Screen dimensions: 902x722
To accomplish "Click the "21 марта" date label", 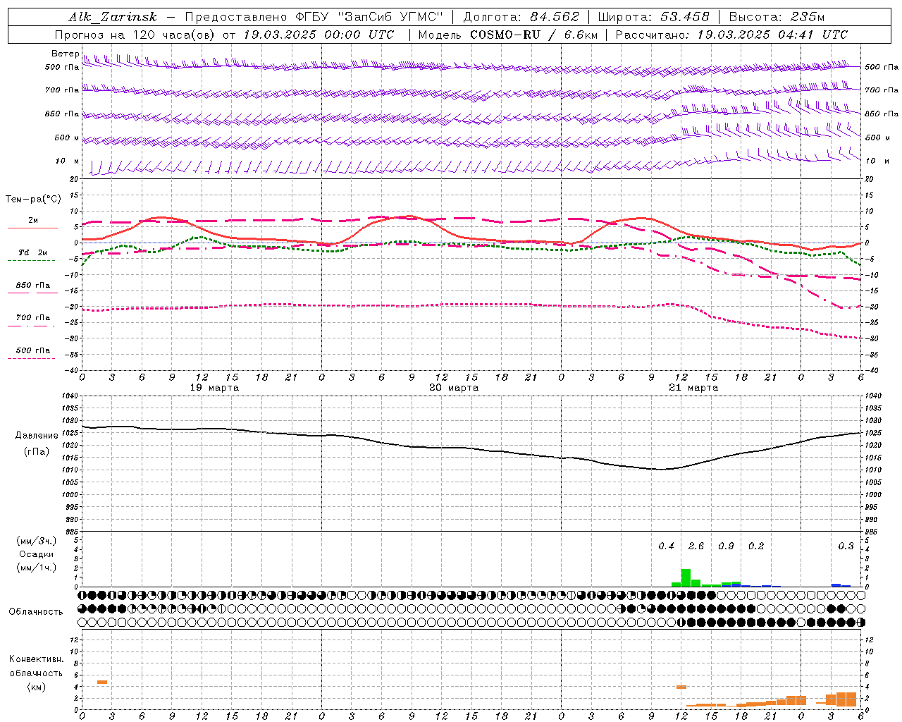I will 693,388.
